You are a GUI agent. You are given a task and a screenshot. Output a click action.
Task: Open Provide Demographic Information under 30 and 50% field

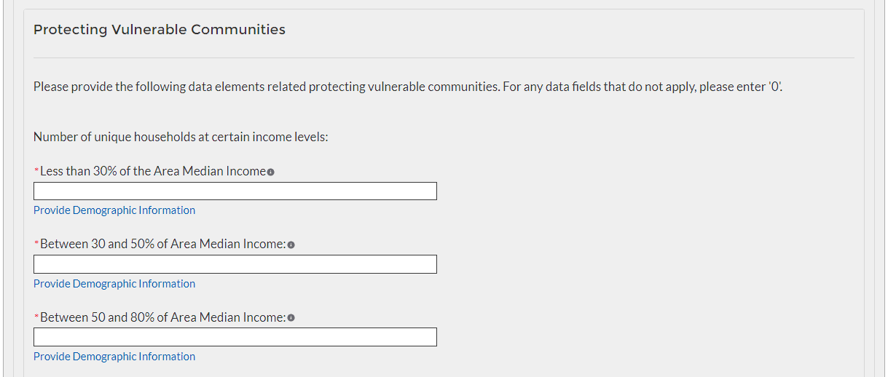coord(114,284)
